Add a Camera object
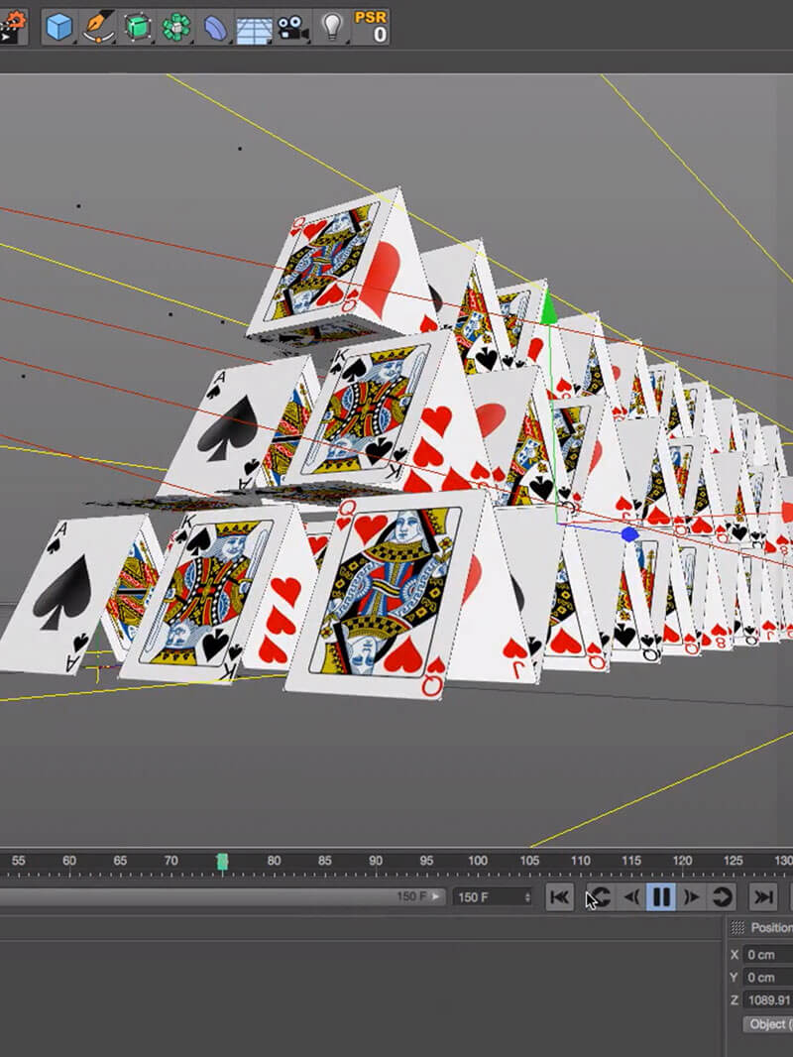Image resolution: width=793 pixels, height=1057 pixels. tap(293, 28)
